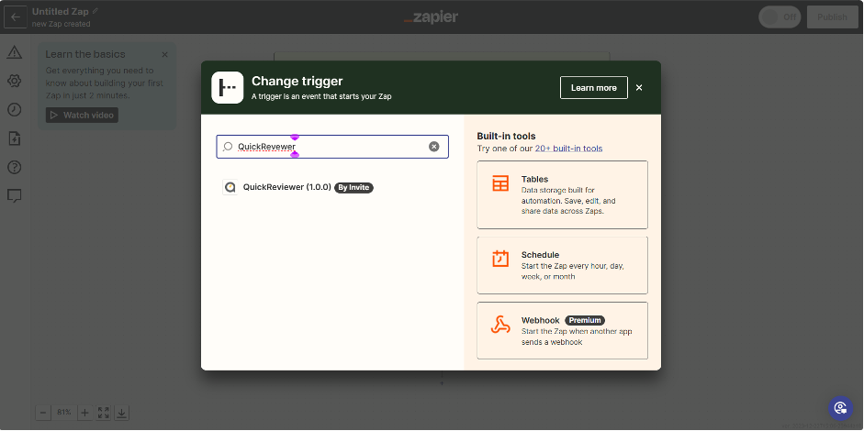Choose the Webhook premium tool
This screenshot has width=864, height=431.
[562, 330]
